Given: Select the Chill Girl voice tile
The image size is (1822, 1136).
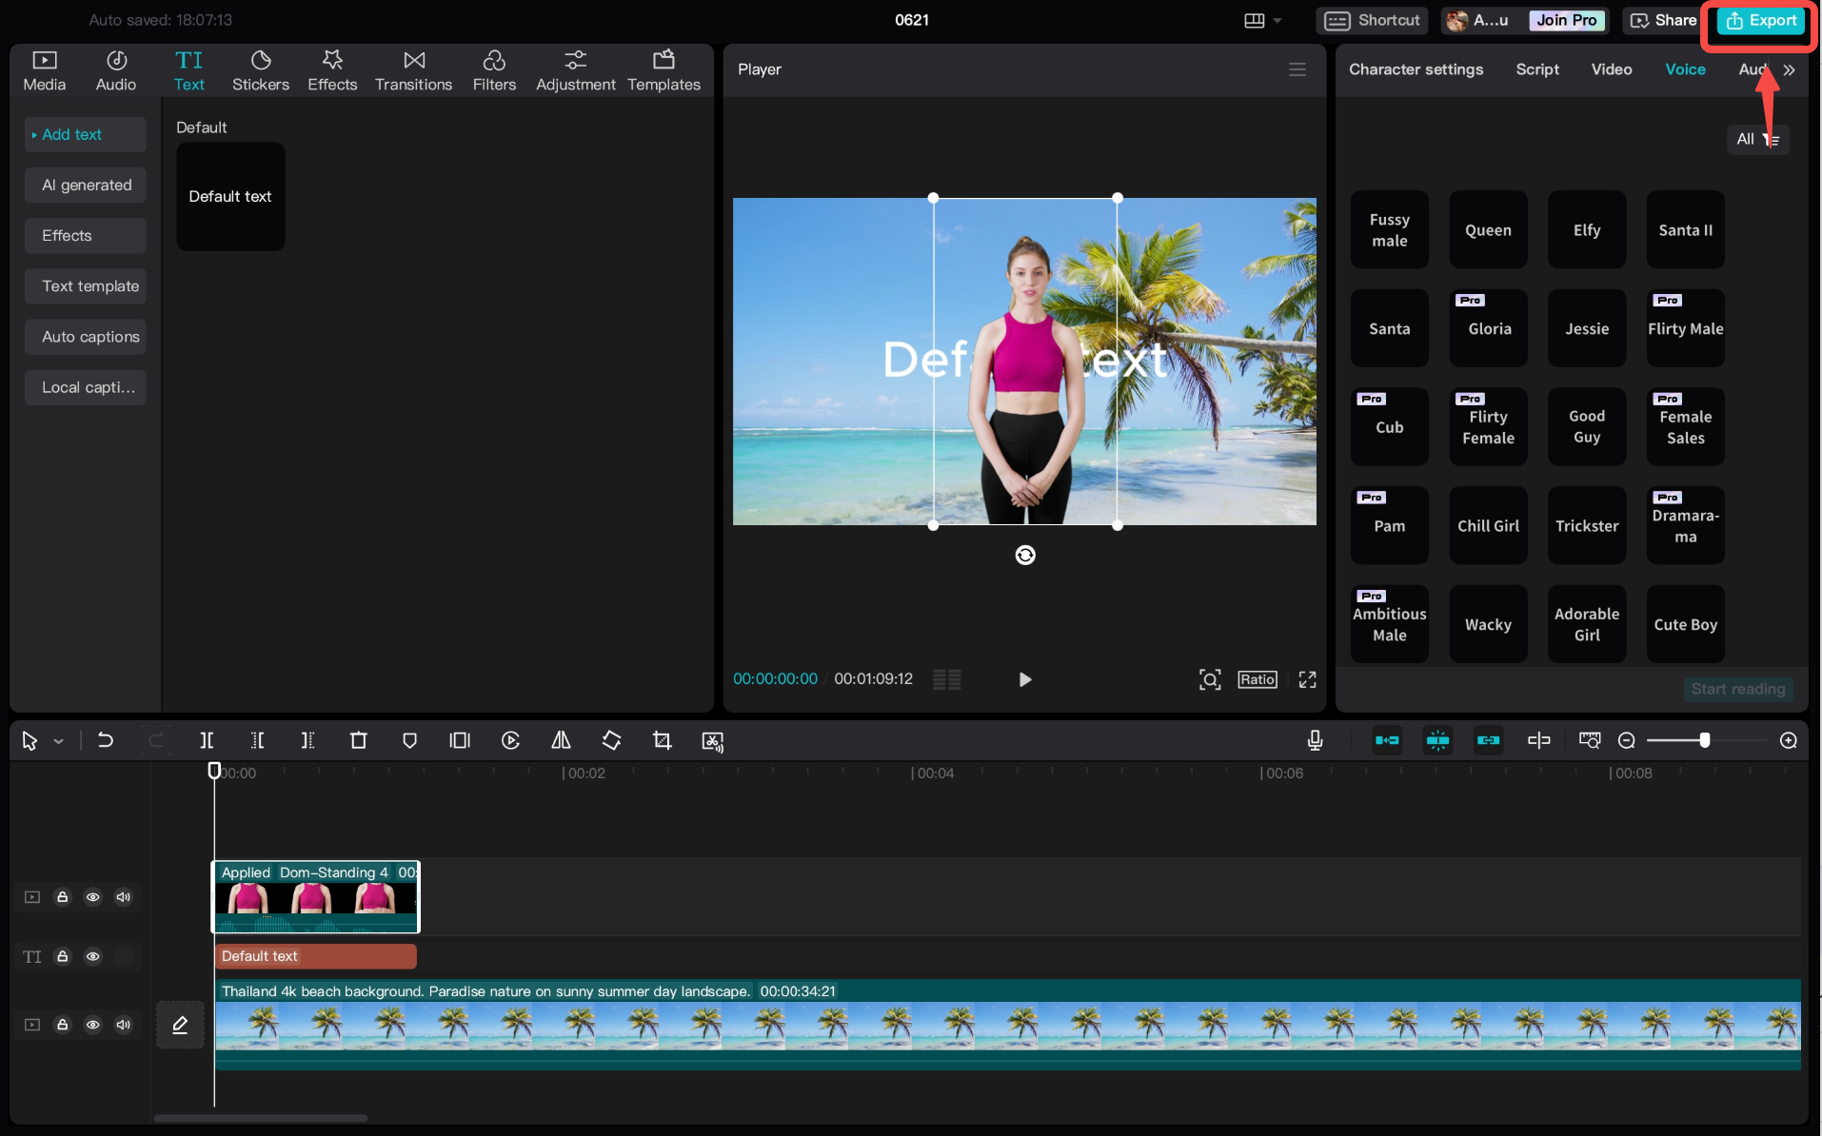Looking at the screenshot, I should [x=1488, y=526].
